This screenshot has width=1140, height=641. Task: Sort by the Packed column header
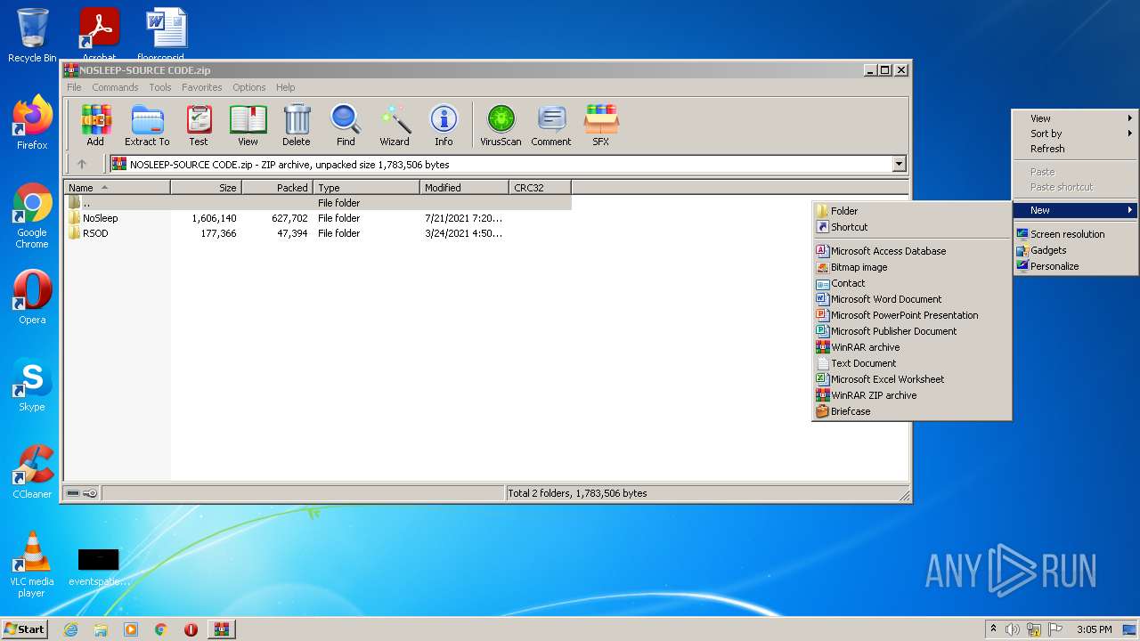[x=277, y=187]
